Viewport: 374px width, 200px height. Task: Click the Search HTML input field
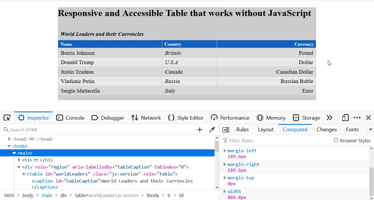point(99,130)
